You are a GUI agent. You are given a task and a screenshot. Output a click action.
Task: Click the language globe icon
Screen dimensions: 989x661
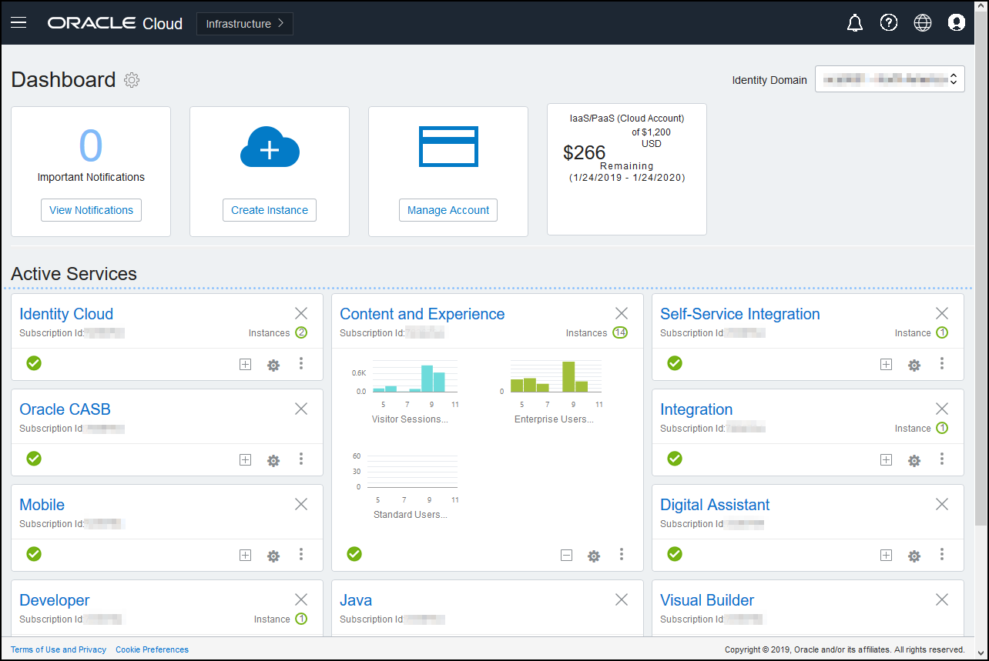pyautogui.click(x=923, y=22)
